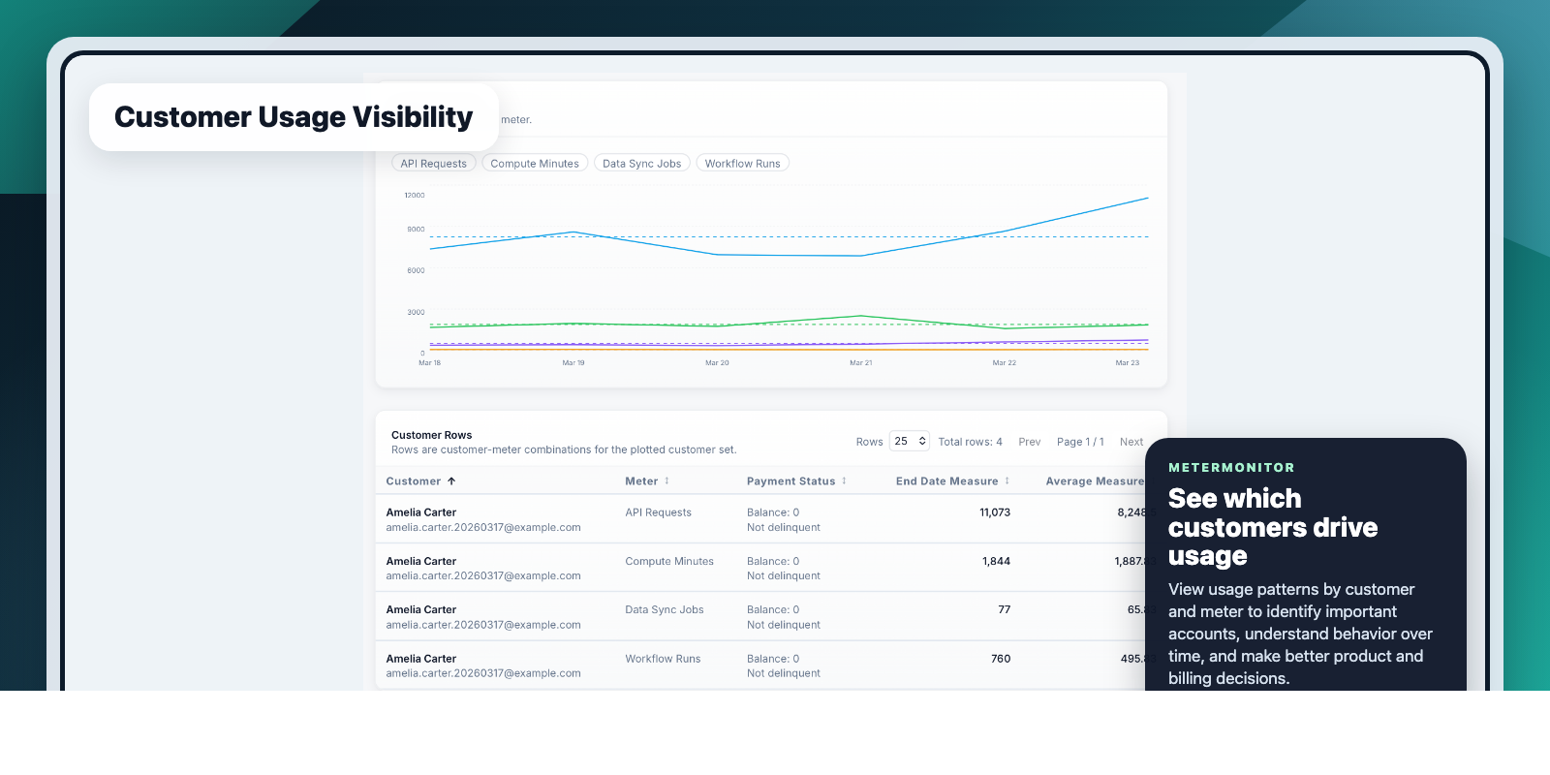Screen dimensions: 1550x775
Task: Click the 12000 label on the chart y-axis
Action: [415, 196]
